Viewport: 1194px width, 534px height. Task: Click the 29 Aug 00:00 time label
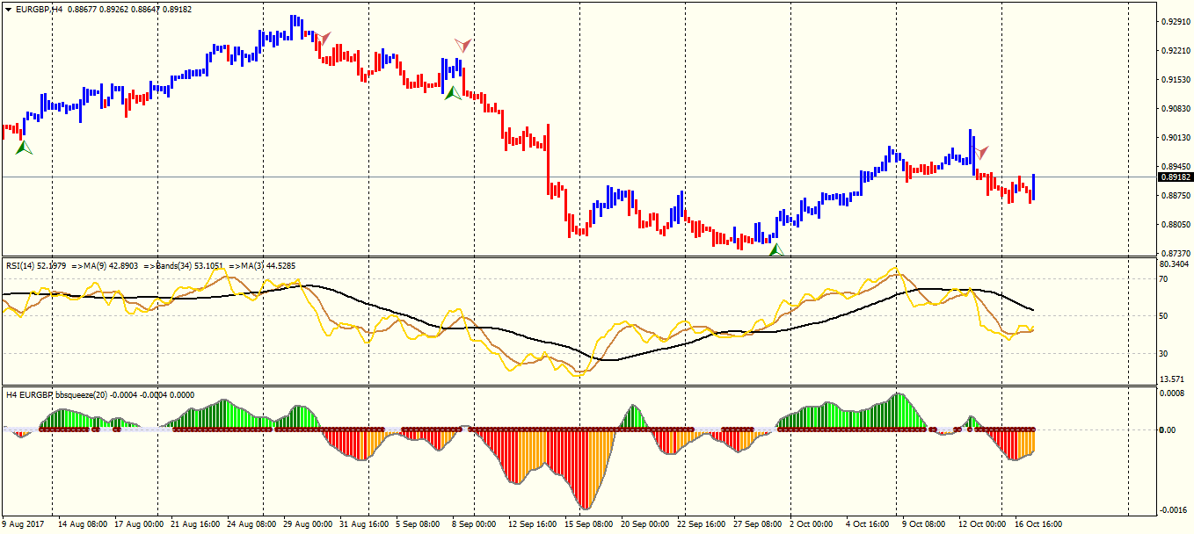(x=309, y=524)
